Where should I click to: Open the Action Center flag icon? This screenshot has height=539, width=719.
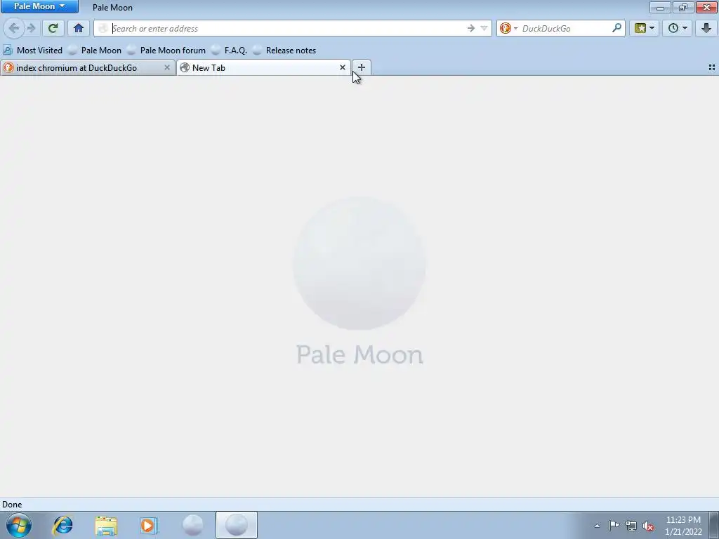(614, 526)
